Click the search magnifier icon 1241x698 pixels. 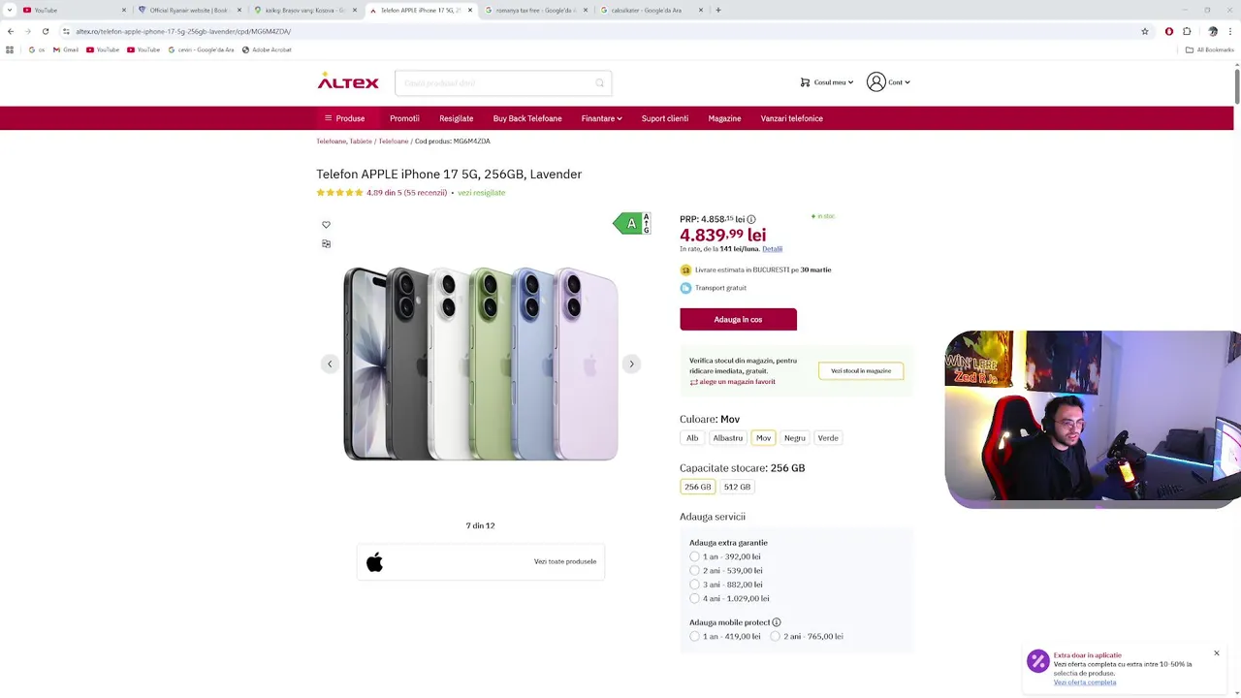pos(599,83)
